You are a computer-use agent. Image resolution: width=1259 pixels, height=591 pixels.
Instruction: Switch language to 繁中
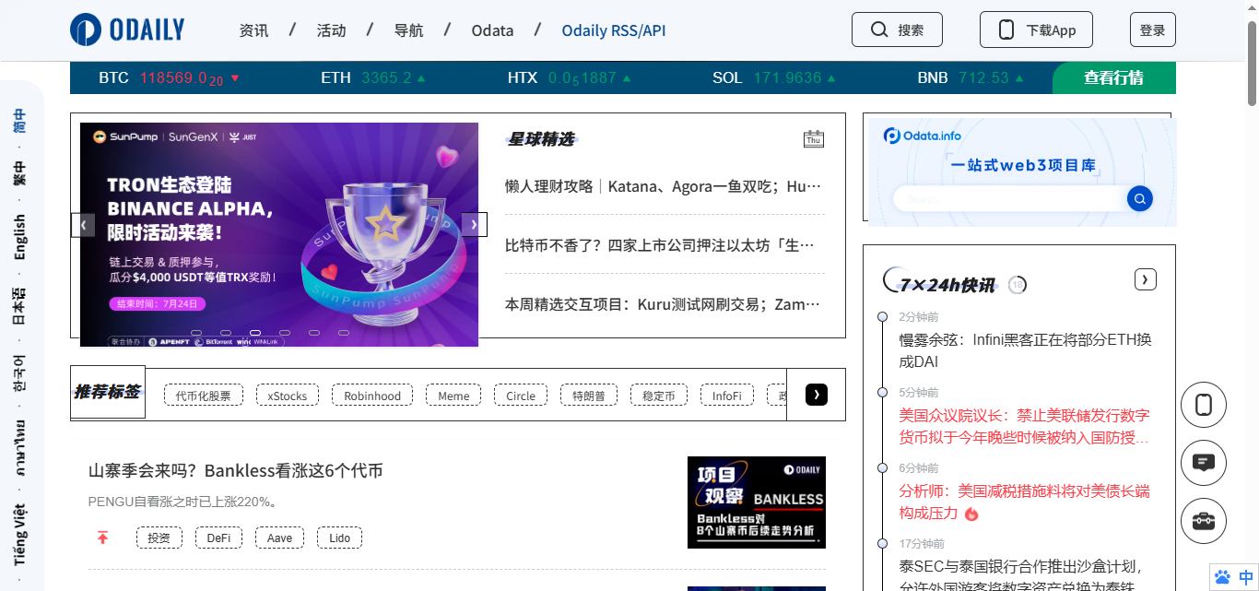pos(19,173)
